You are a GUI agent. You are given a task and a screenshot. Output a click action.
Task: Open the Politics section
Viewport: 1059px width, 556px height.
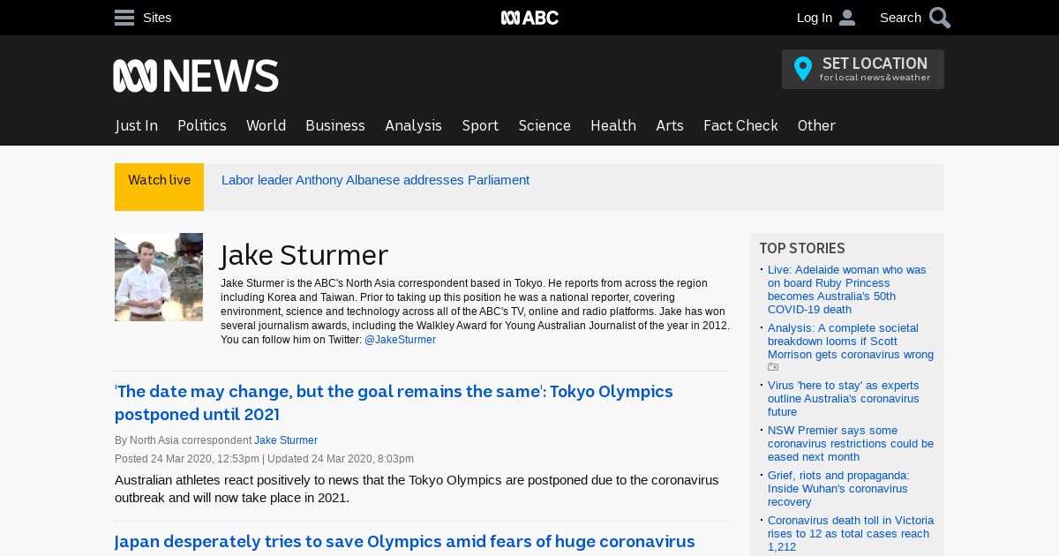(202, 125)
